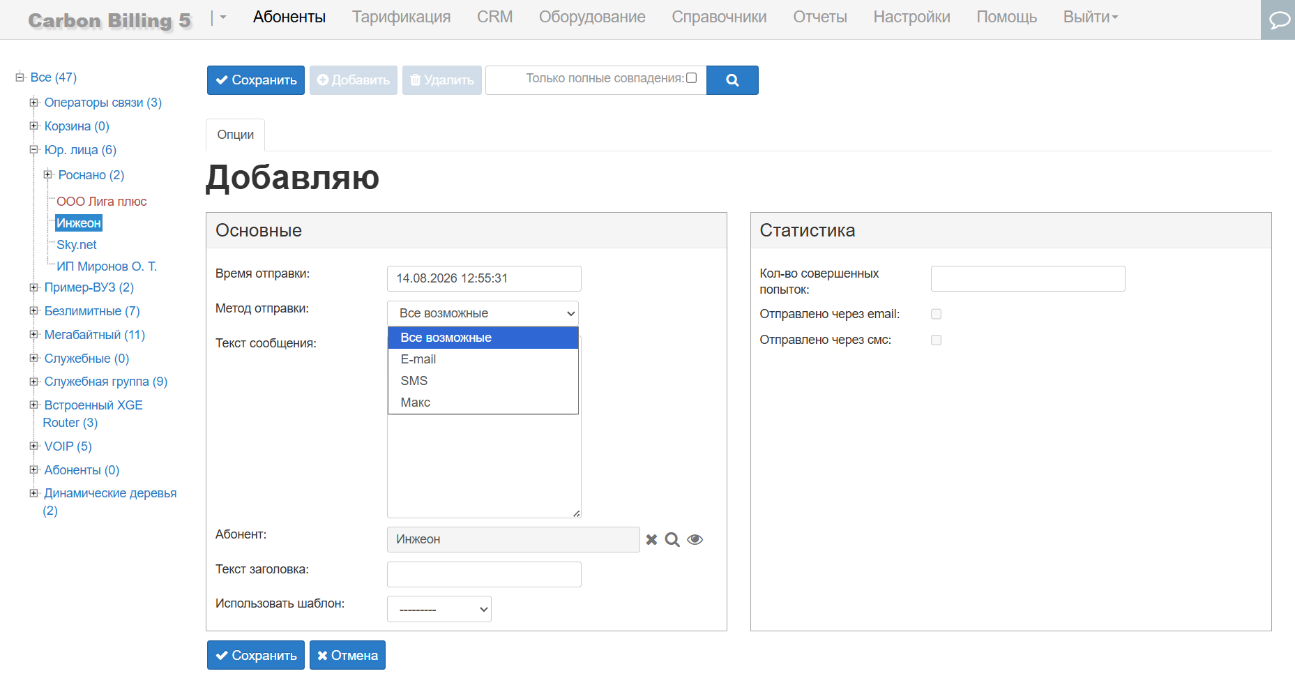Focus the search text field
The width and height of the screenshot is (1295, 692).
(596, 80)
